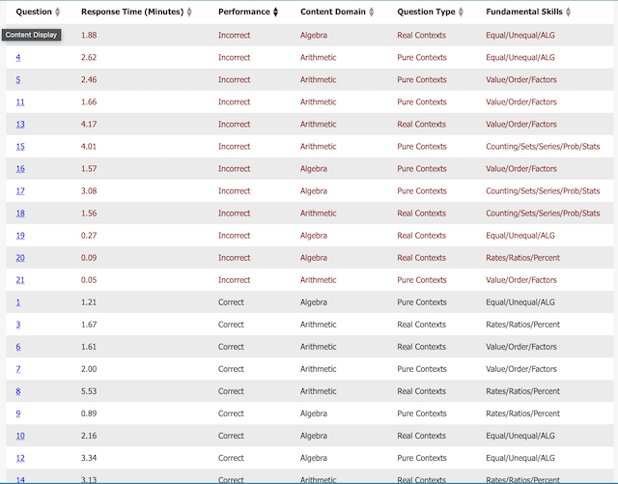Image resolution: width=618 pixels, height=484 pixels.
Task: Open question 17 link
Action: 20,191
